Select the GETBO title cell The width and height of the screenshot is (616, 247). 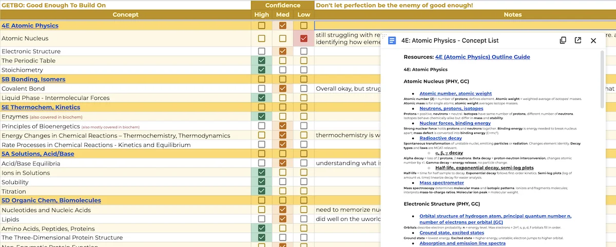(x=125, y=5)
